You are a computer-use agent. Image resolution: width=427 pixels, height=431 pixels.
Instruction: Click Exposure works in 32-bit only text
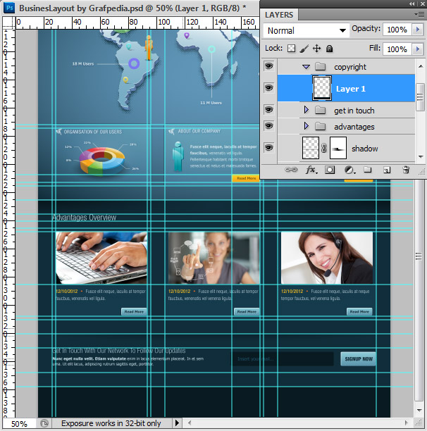[x=111, y=423]
